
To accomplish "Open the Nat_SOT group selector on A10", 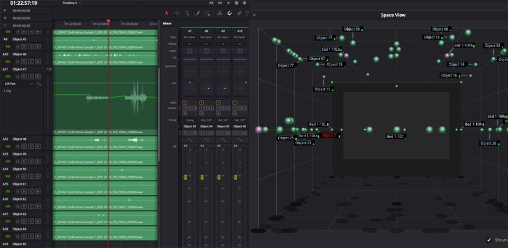I will 240,120.
